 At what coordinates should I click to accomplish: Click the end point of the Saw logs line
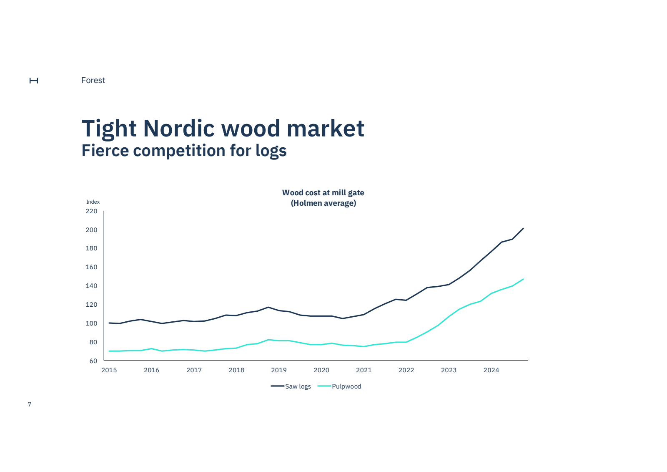(x=523, y=228)
